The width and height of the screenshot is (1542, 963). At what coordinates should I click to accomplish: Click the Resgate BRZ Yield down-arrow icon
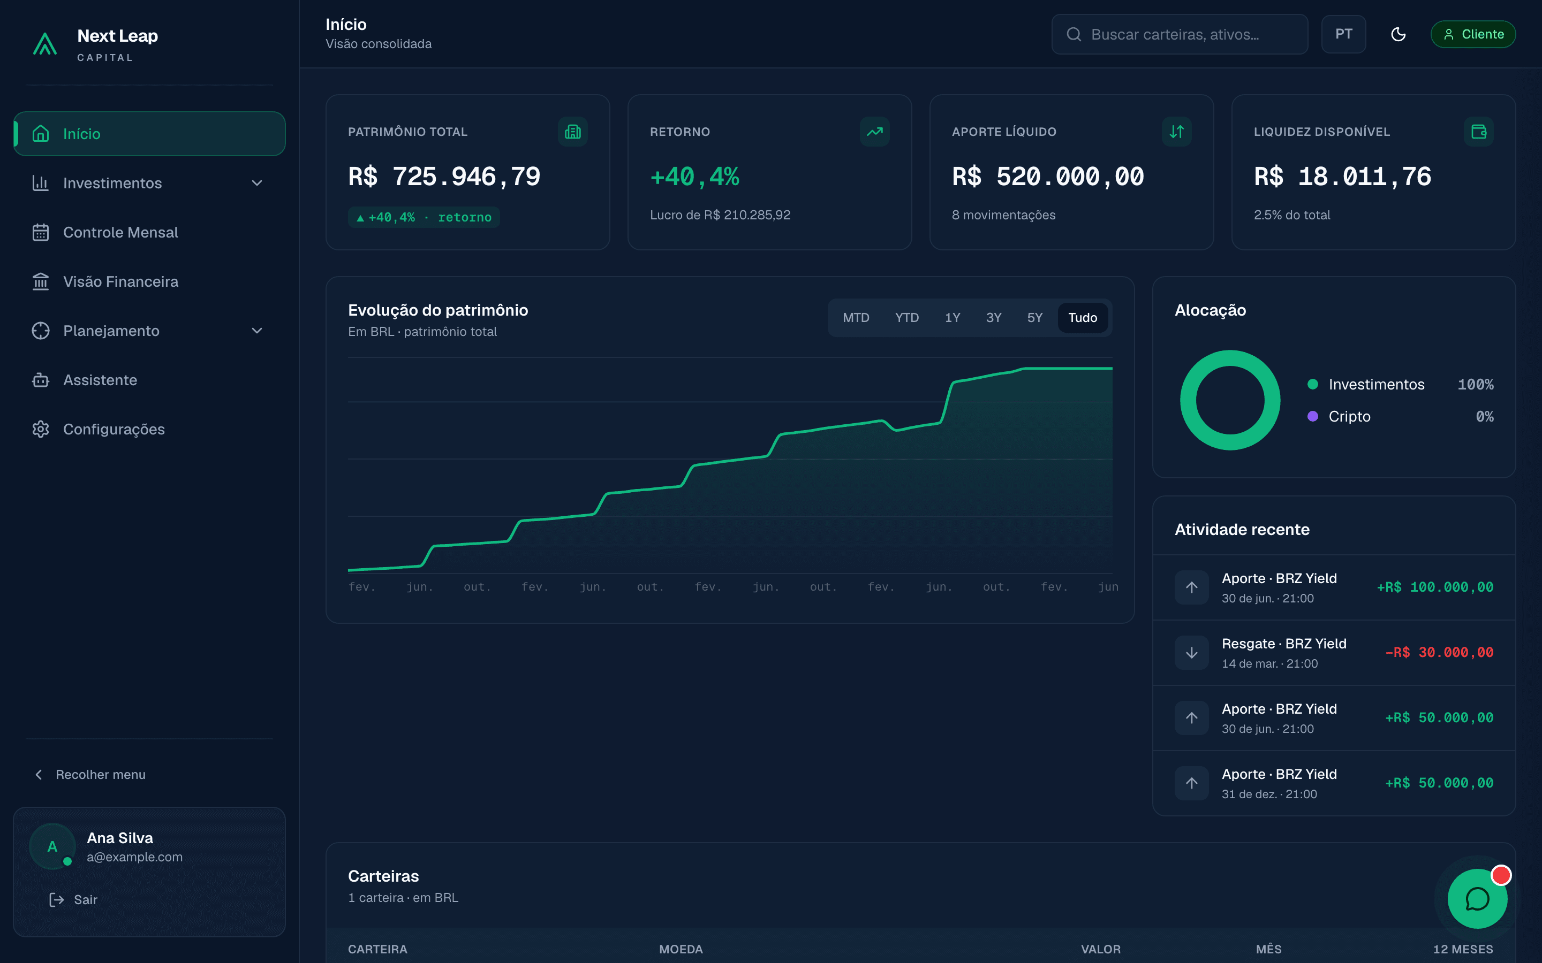pos(1191,653)
